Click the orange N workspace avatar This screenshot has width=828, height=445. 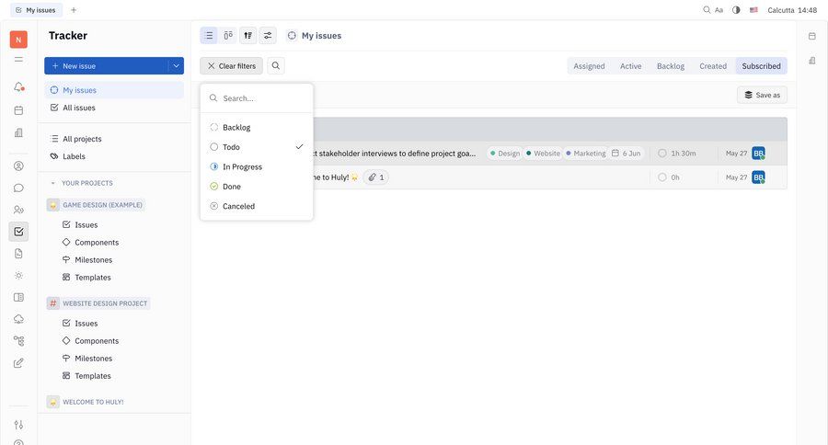(x=18, y=40)
